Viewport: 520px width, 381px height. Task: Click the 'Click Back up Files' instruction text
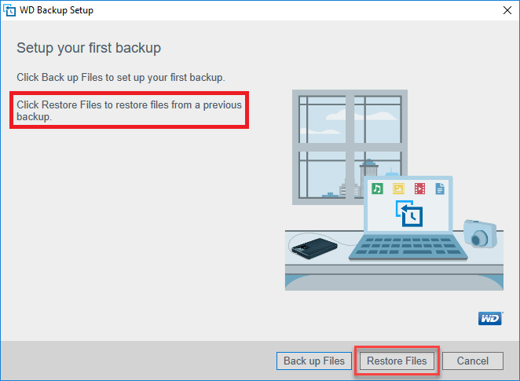[121, 78]
